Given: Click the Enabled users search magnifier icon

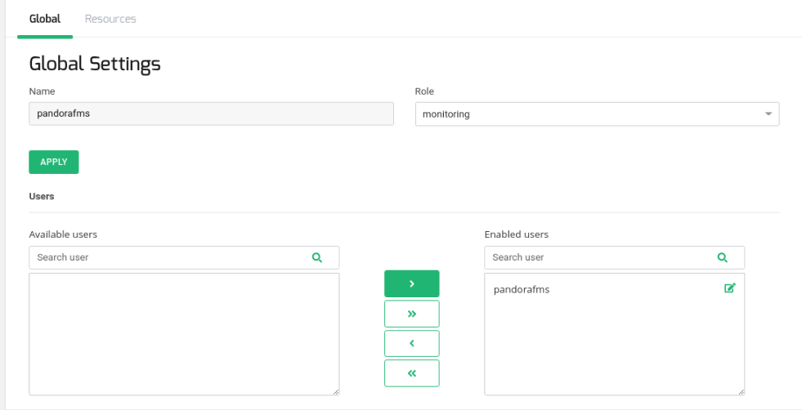Looking at the screenshot, I should coord(722,257).
